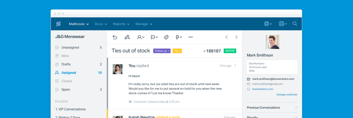The width and height of the screenshot is (353, 118).
Task: Click the Mark Smithson customer name
Action: pyautogui.click(x=260, y=55)
